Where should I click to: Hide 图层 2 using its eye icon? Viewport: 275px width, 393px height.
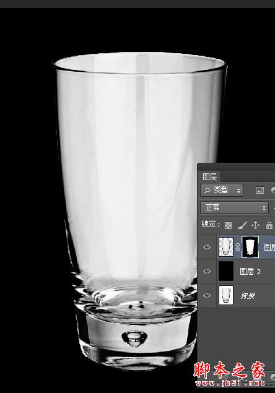[x=207, y=271]
